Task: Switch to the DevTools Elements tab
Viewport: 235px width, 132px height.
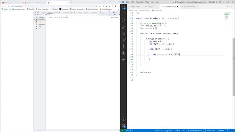Action: 43,12
